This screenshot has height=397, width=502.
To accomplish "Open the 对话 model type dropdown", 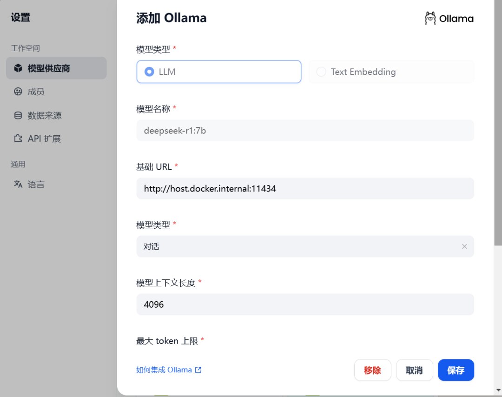I will [305, 246].
